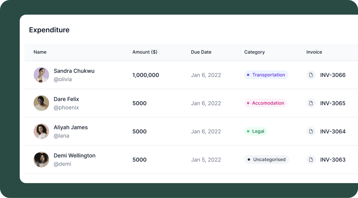Sort by the Due Date column header
This screenshot has width=358, height=198.
pos(201,52)
